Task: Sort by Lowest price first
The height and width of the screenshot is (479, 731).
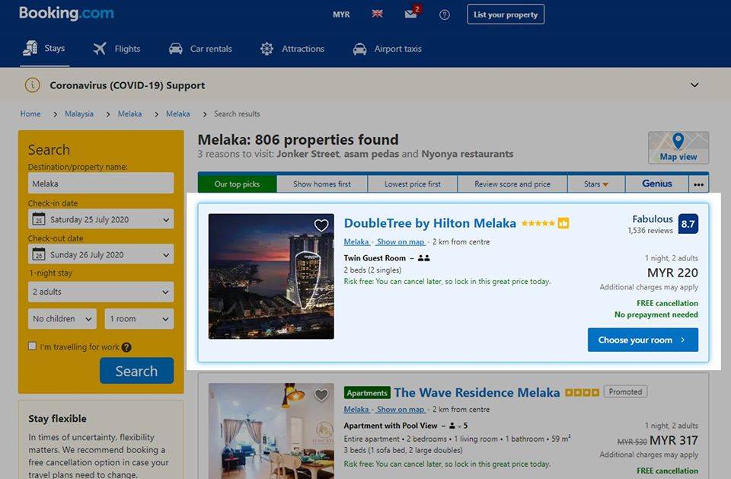Action: pos(413,184)
